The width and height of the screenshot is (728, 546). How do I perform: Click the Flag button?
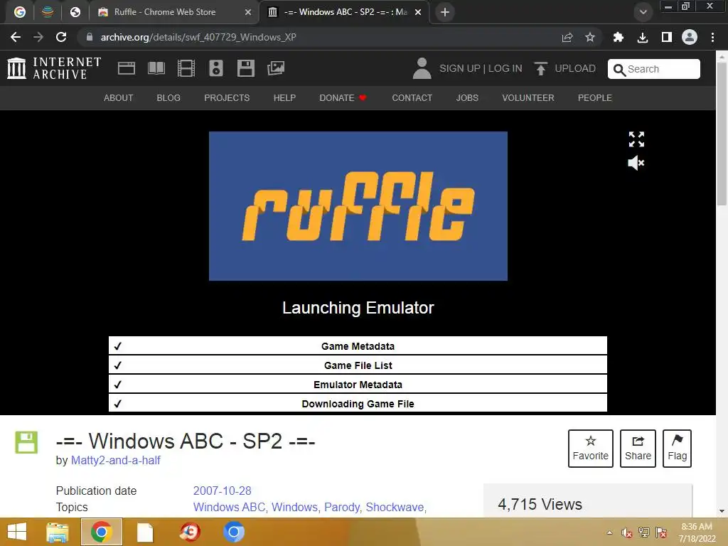point(677,449)
